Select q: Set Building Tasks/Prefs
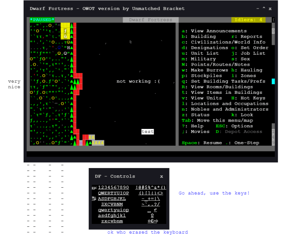Image resolution: width=286 pixels, height=237 pixels. click(x=223, y=81)
